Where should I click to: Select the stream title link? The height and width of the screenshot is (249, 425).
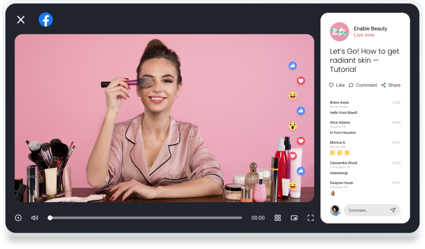click(364, 60)
